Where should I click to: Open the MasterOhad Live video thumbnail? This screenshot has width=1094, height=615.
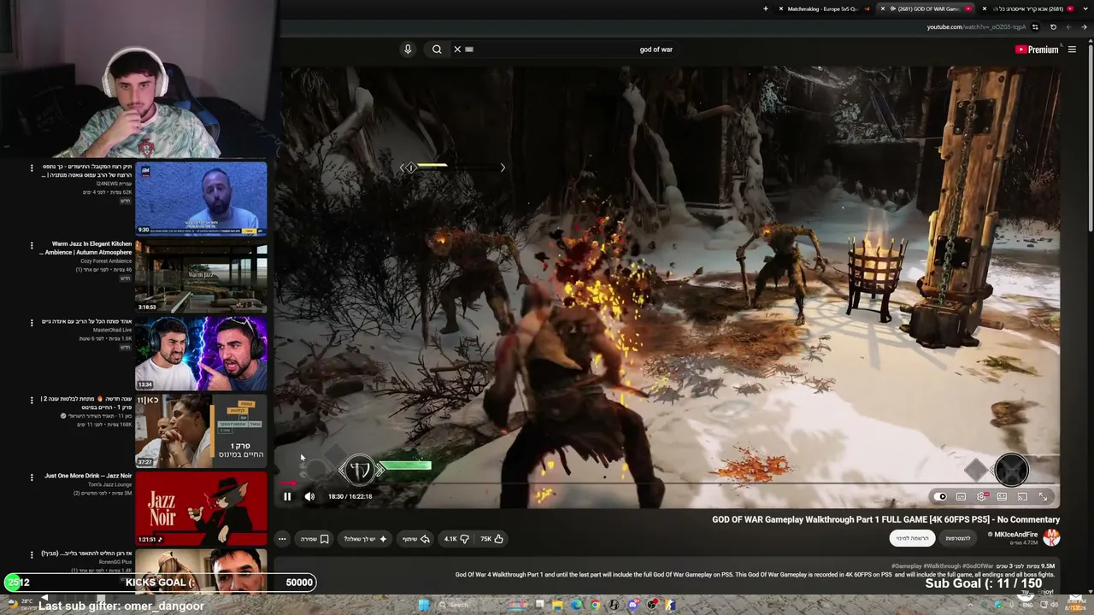click(201, 354)
